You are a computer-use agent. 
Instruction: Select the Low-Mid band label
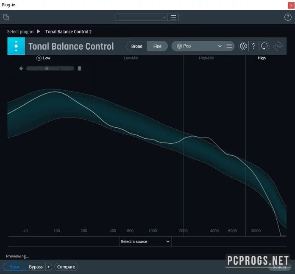click(131, 58)
